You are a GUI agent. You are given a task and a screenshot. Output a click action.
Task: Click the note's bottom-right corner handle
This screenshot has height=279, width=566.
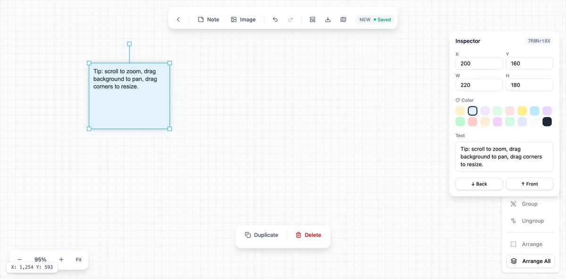(170, 129)
